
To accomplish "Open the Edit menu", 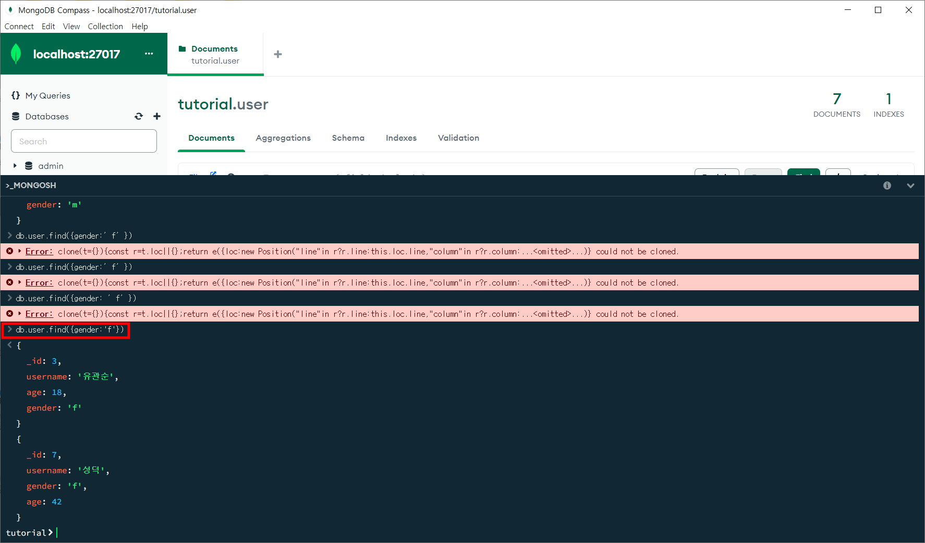I will coord(48,26).
